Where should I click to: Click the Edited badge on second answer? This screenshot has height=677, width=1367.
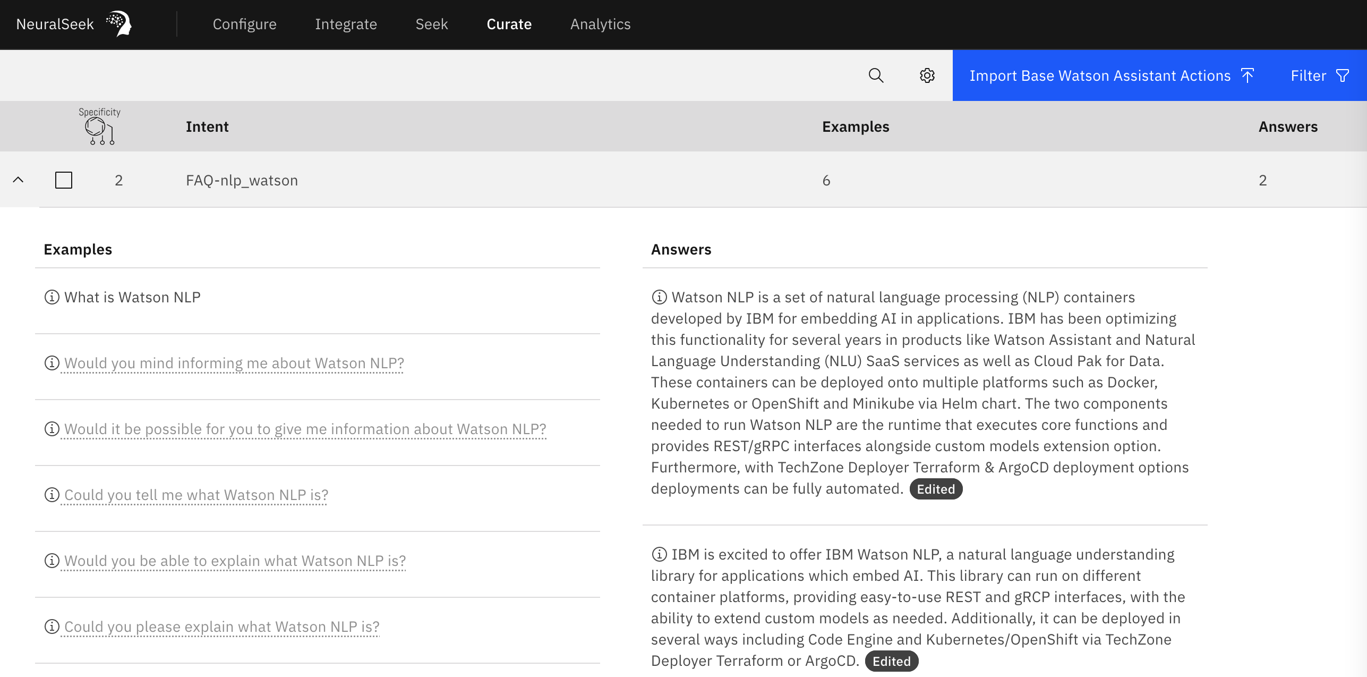[892, 661]
